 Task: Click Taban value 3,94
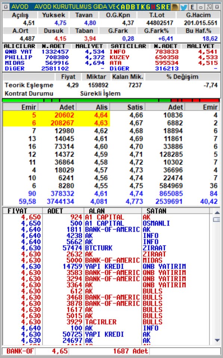(90, 38)
